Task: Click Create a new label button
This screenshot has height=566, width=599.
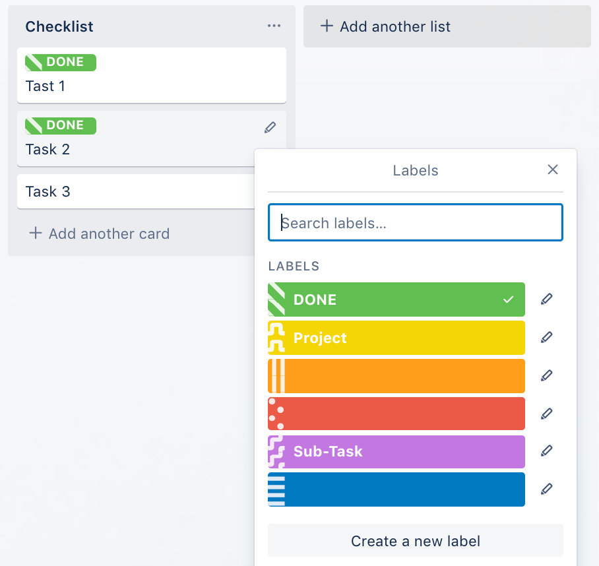Action: click(416, 542)
